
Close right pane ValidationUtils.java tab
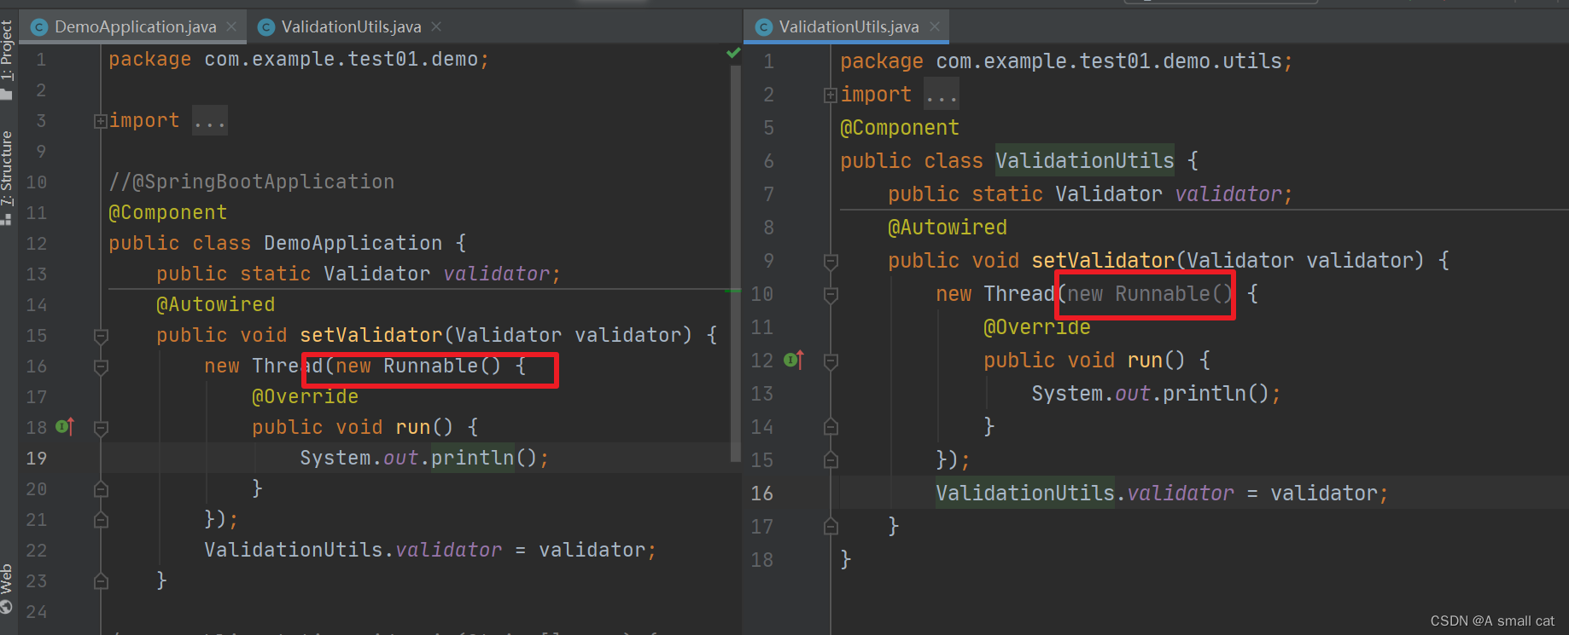pyautogui.click(x=935, y=27)
